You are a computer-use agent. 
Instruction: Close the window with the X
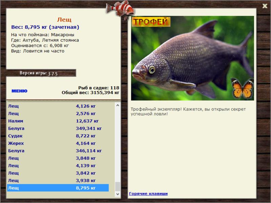(265, 6)
